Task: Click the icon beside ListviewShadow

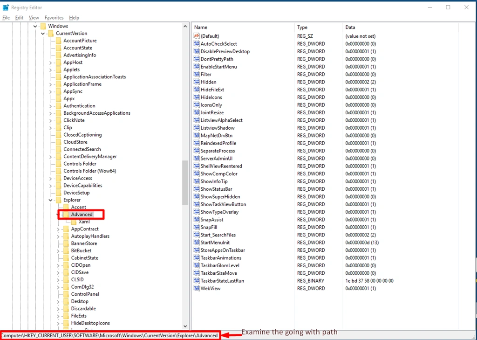Action: click(x=197, y=128)
